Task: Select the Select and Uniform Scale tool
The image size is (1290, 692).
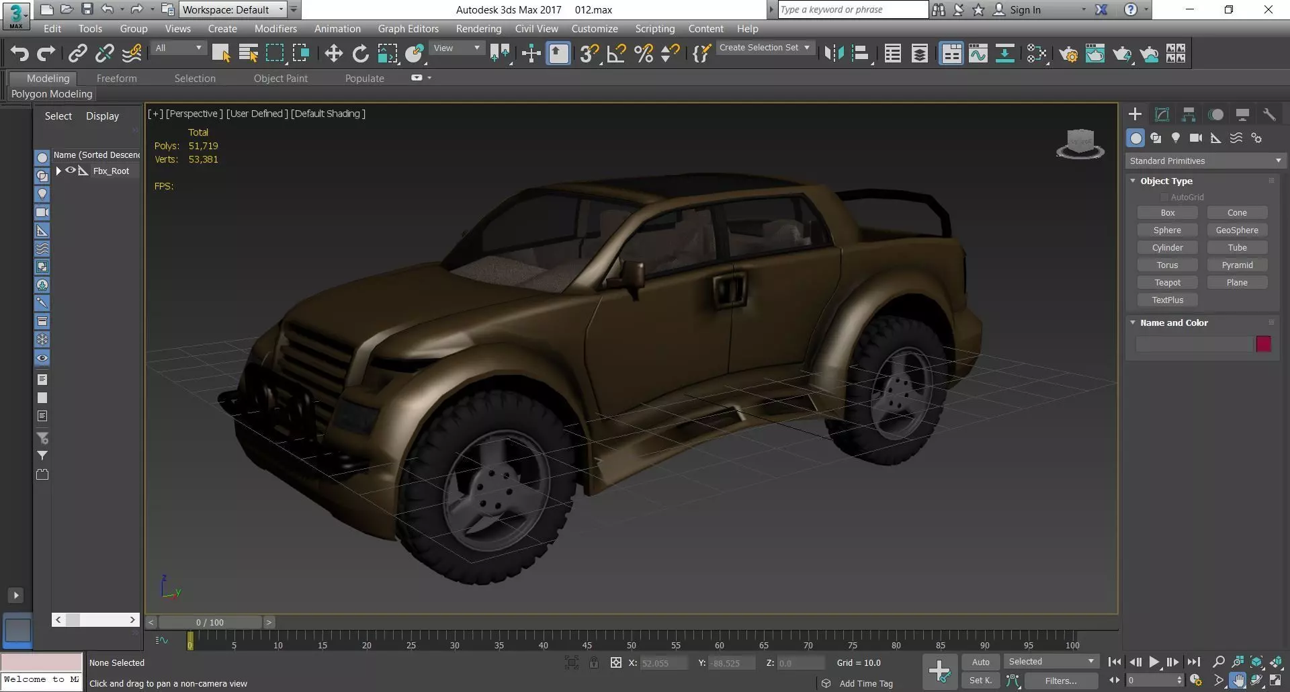Action: (388, 54)
